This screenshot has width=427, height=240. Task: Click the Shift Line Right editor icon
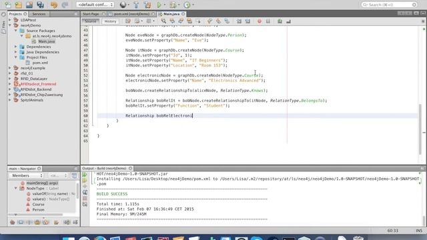(248, 21)
